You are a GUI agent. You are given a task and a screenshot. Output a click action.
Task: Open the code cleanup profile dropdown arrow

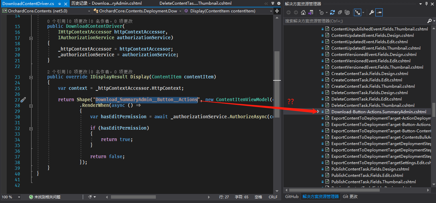point(95,197)
